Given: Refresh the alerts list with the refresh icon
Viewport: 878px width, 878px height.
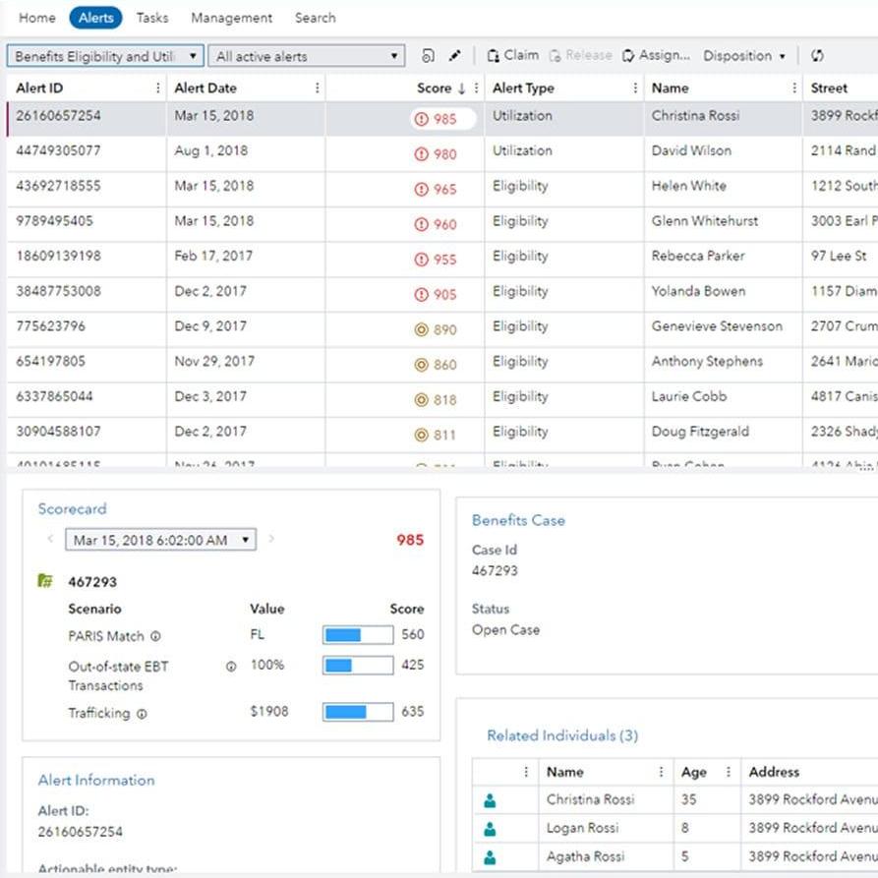Looking at the screenshot, I should click(816, 56).
